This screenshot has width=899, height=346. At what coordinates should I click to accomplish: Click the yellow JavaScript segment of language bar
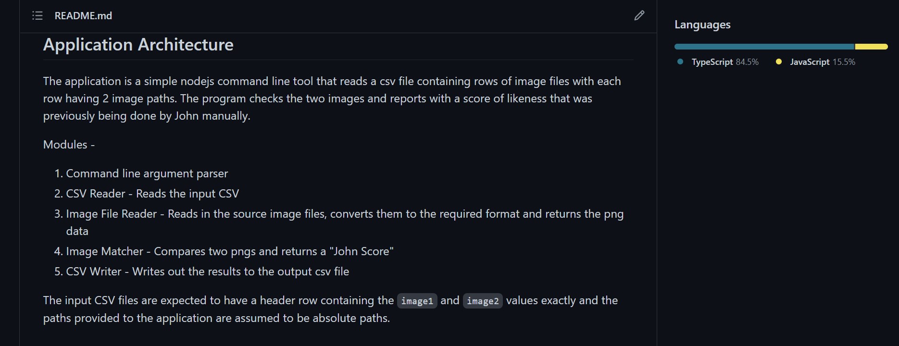871,47
